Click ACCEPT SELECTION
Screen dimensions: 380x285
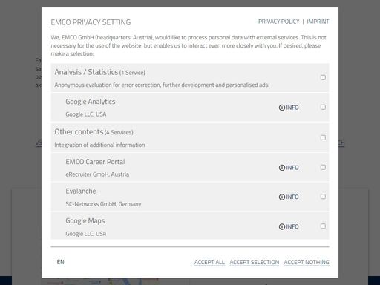click(255, 262)
